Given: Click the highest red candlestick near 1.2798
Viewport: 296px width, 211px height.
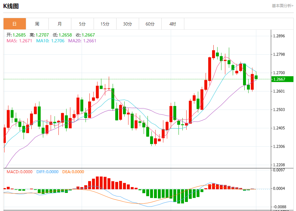Looking at the screenshot, I should click(213, 54).
